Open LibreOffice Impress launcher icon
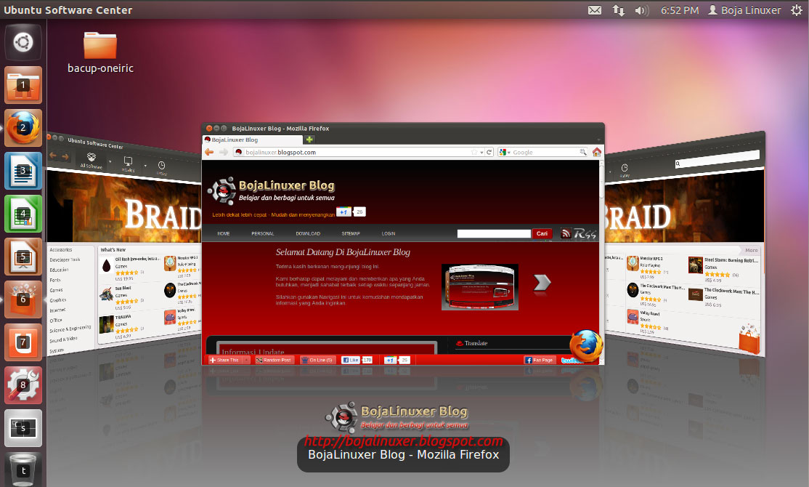 point(23,257)
